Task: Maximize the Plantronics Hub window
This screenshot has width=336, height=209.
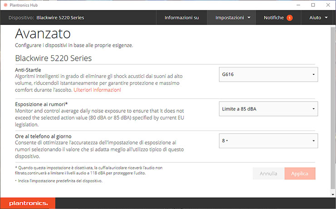Action: (x=313, y=5)
